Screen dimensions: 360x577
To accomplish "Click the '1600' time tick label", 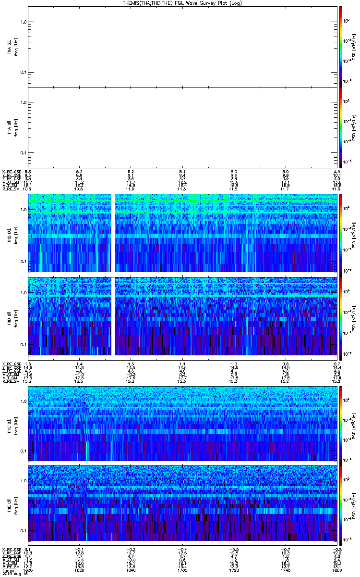I will coord(28,571).
